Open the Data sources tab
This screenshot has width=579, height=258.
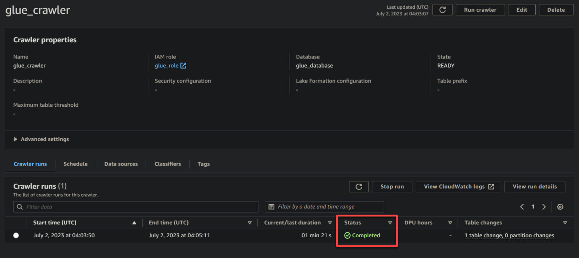[121, 164]
